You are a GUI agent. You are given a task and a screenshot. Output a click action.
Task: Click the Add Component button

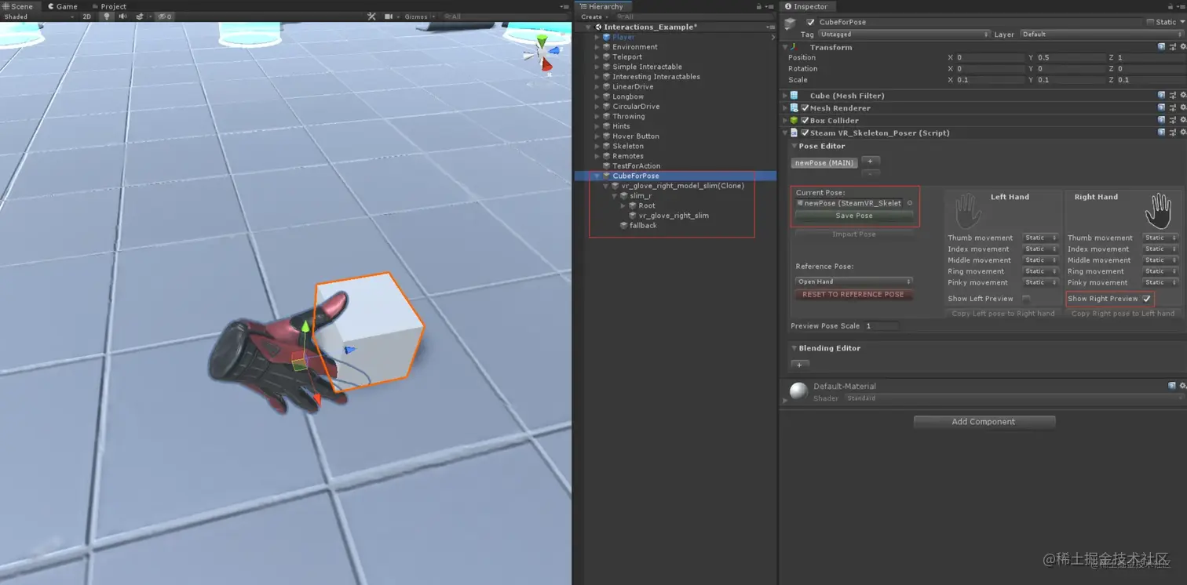984,422
